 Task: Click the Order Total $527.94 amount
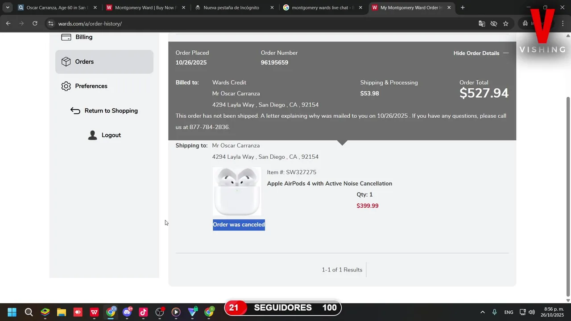point(484,93)
